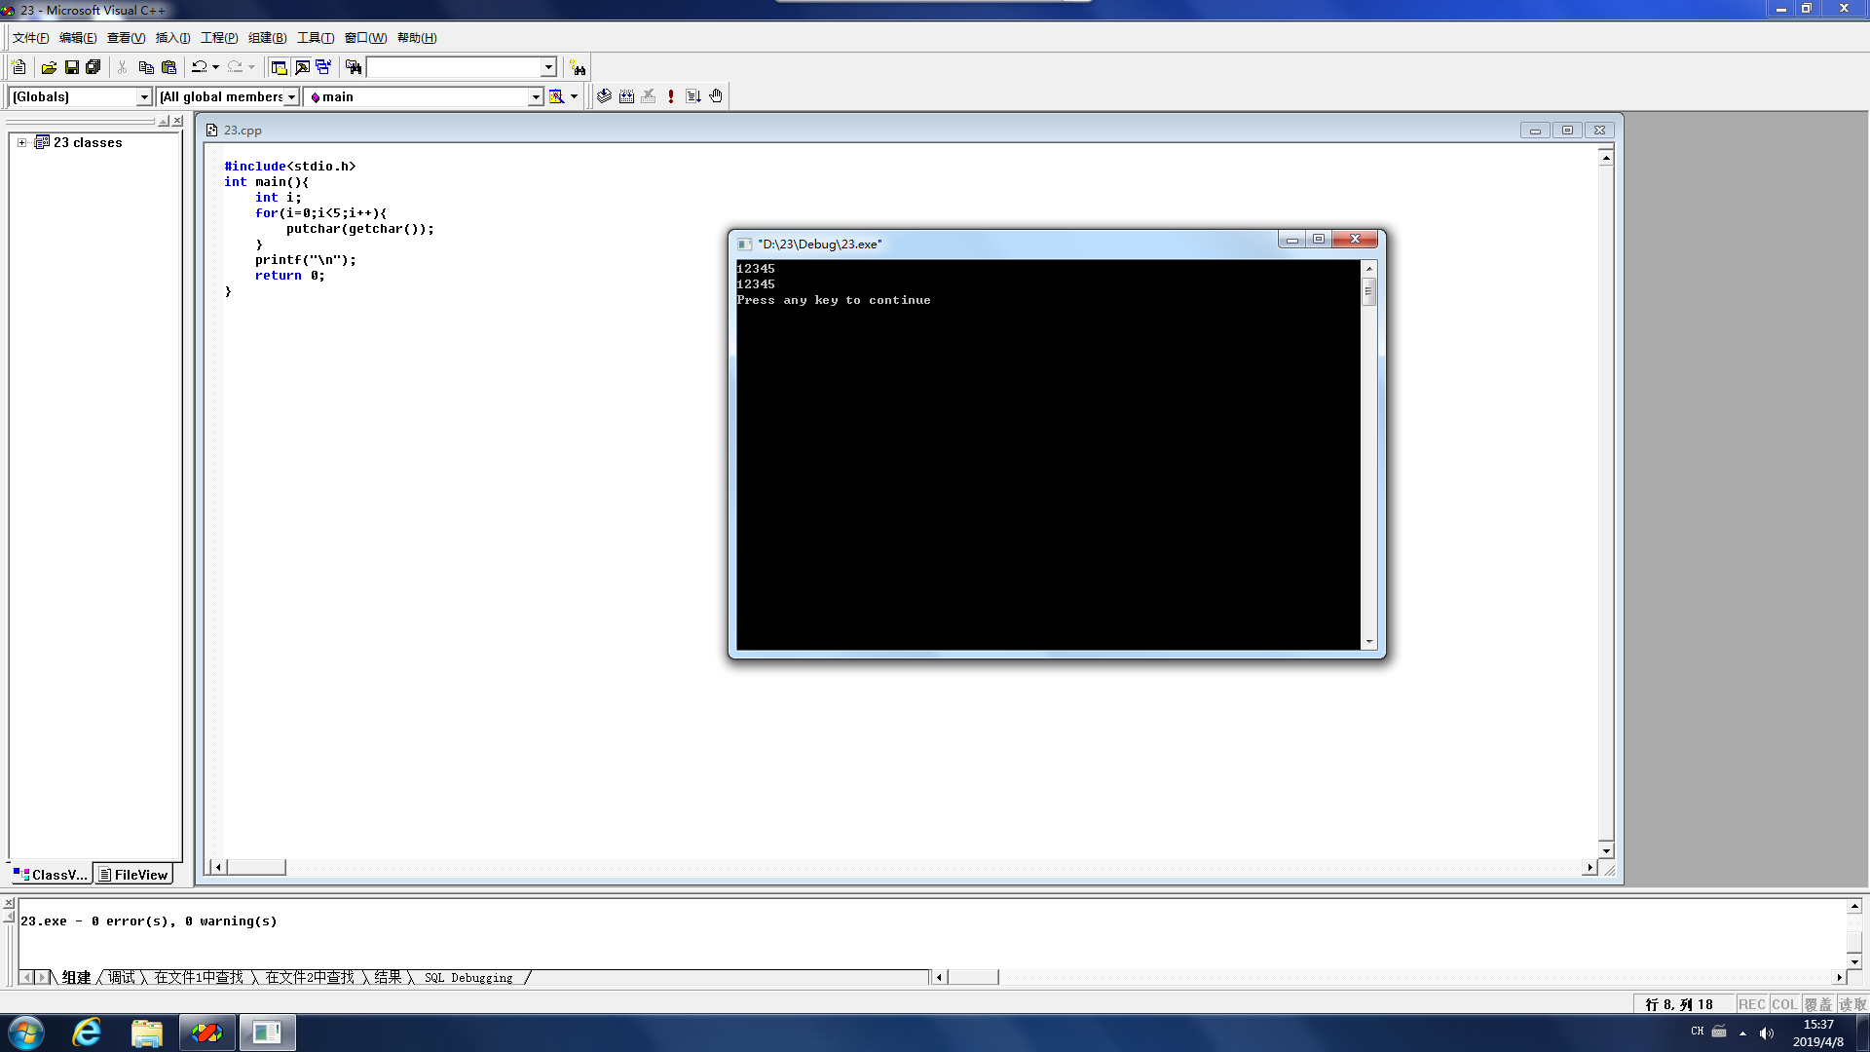1870x1052 pixels.
Task: Click the Open file icon
Action: click(49, 67)
